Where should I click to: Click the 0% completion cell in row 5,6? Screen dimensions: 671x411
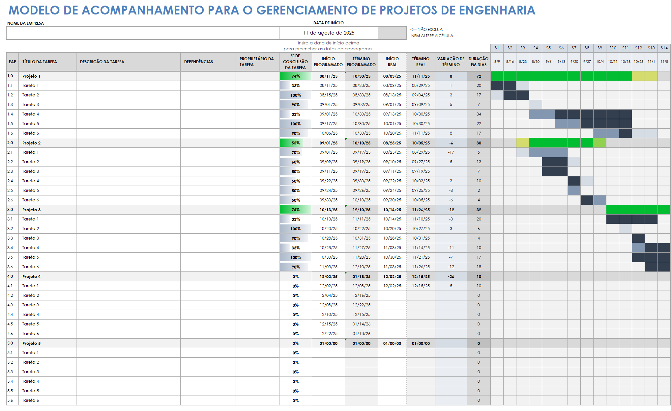click(x=296, y=400)
